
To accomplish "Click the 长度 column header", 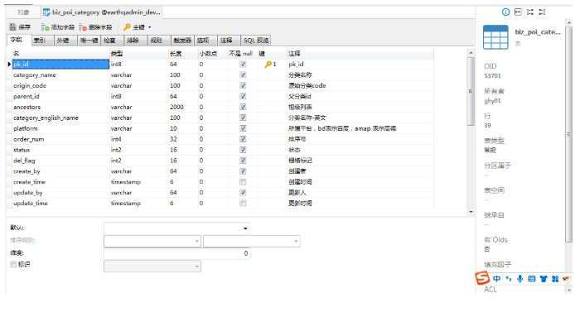I will (183, 54).
